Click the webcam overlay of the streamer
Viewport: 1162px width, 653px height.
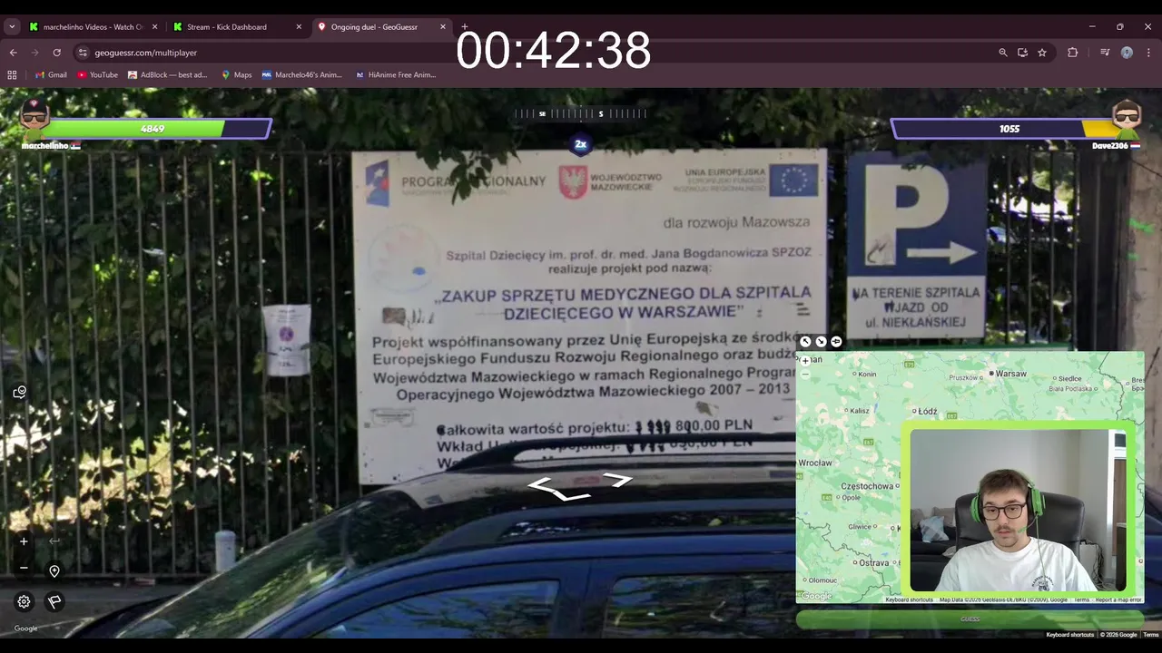coord(1018,510)
